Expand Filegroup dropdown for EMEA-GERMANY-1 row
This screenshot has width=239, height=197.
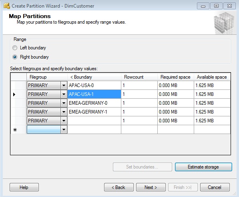click(x=64, y=112)
